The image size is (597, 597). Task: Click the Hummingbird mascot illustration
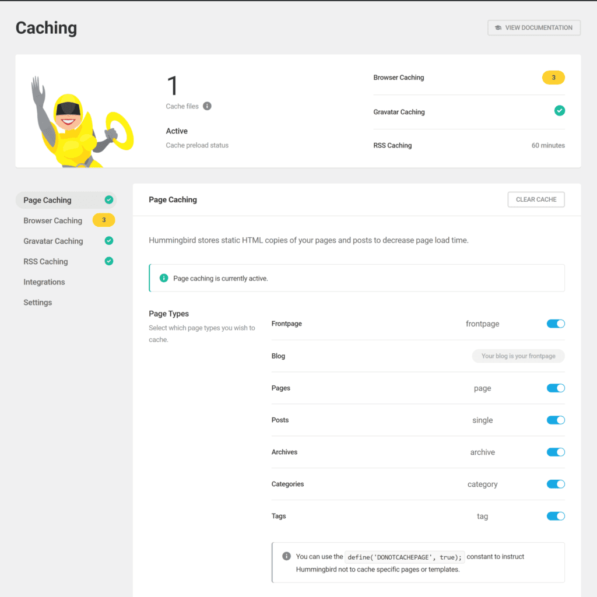click(x=82, y=122)
